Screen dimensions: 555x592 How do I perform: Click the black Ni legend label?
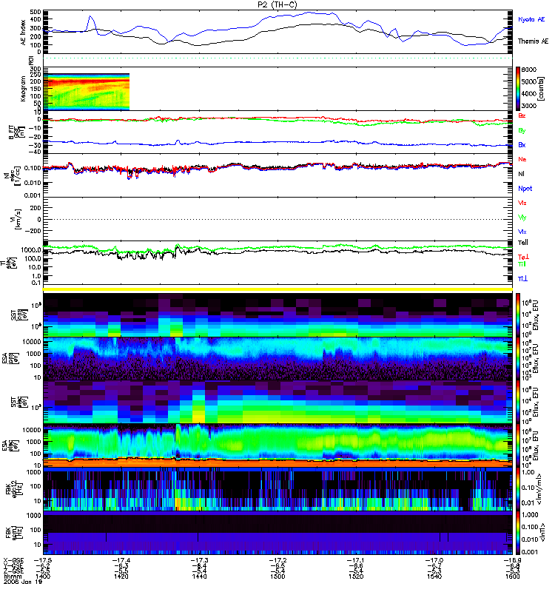521,174
